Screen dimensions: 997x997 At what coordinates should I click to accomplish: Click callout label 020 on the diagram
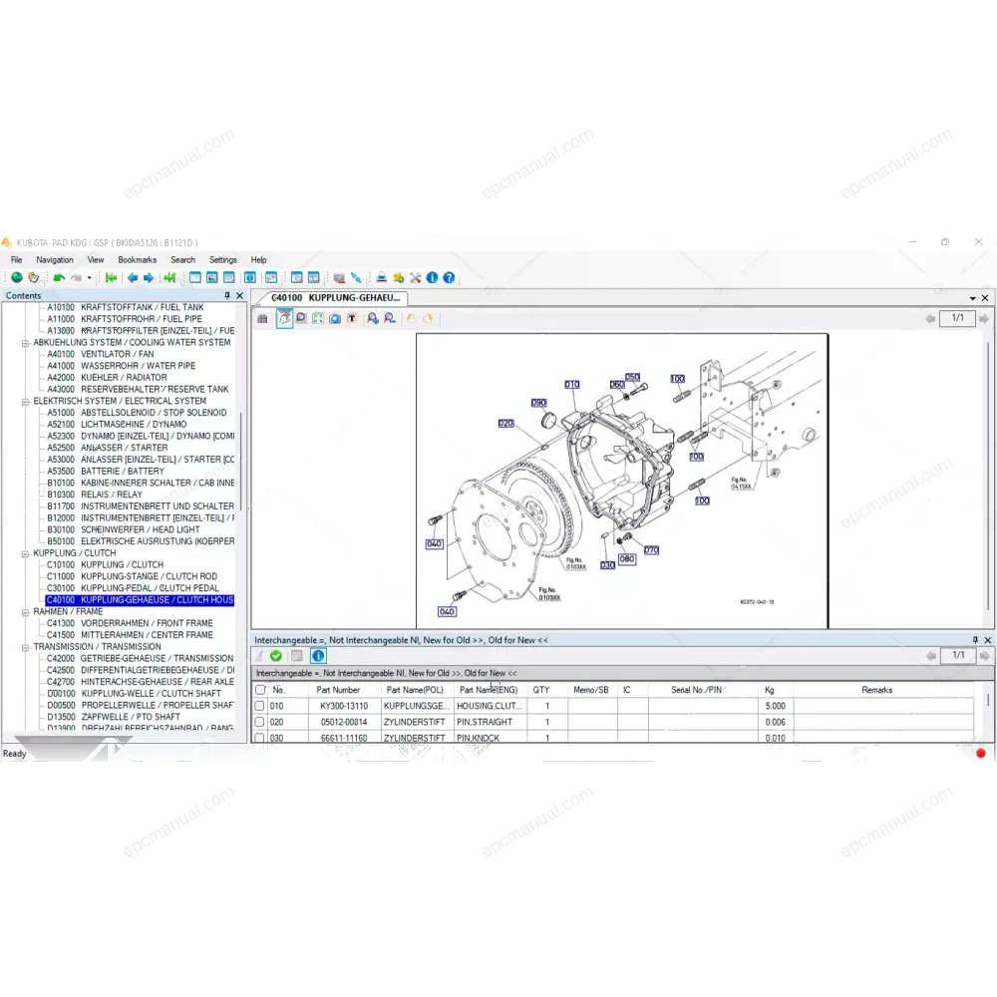point(505,424)
